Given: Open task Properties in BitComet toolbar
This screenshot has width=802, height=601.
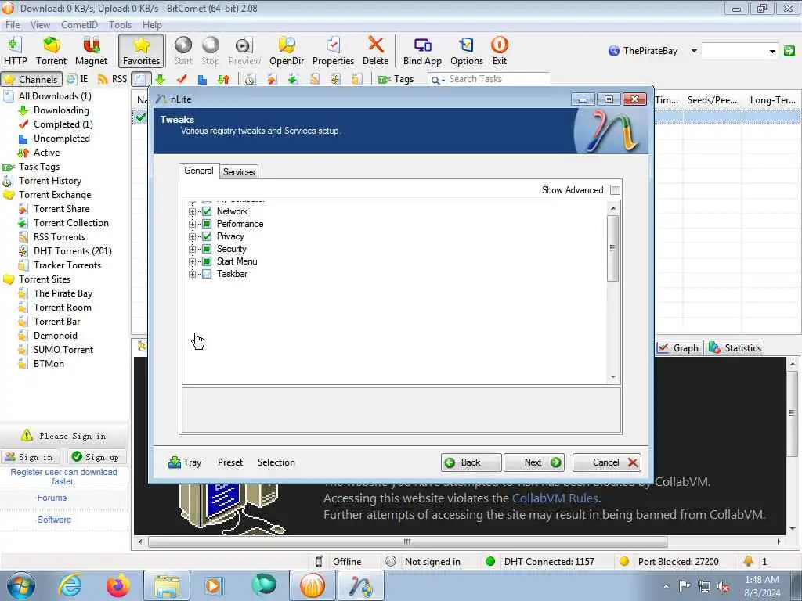Looking at the screenshot, I should [x=333, y=51].
